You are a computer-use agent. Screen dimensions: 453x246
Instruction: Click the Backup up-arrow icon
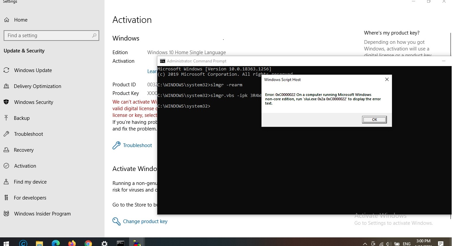(6, 118)
